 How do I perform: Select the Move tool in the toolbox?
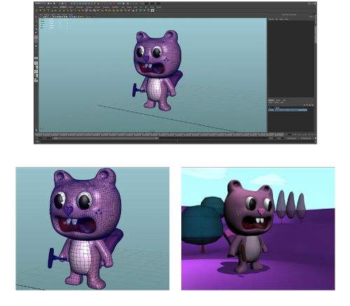(x=36, y=29)
